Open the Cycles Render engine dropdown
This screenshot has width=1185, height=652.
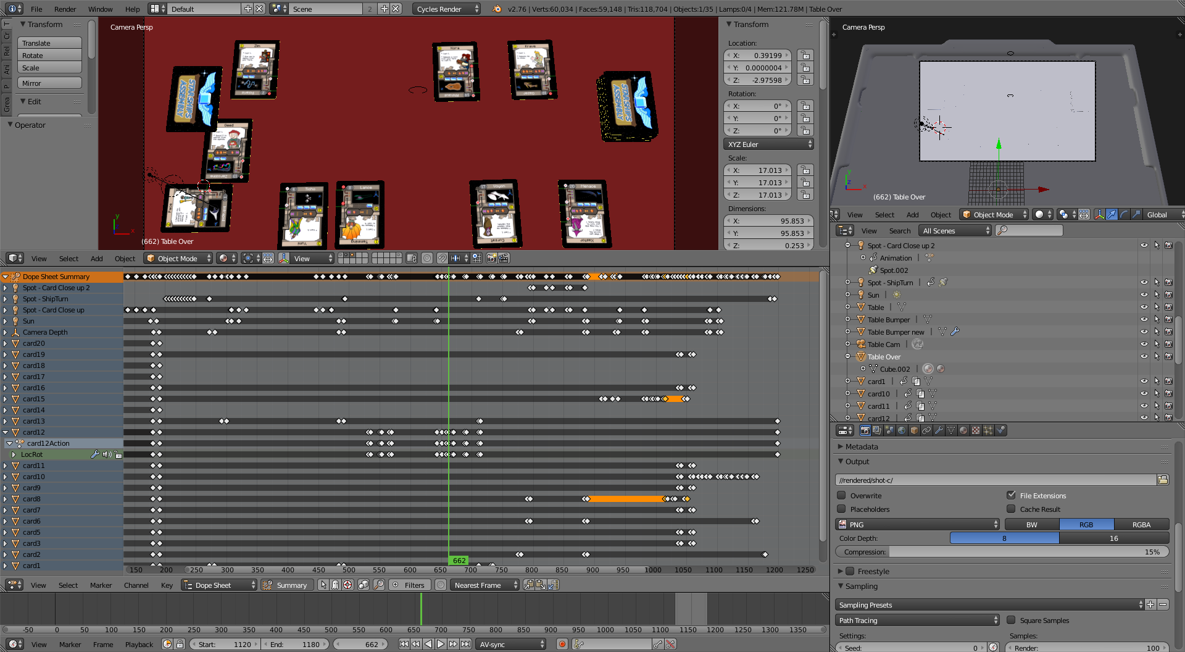click(x=446, y=9)
